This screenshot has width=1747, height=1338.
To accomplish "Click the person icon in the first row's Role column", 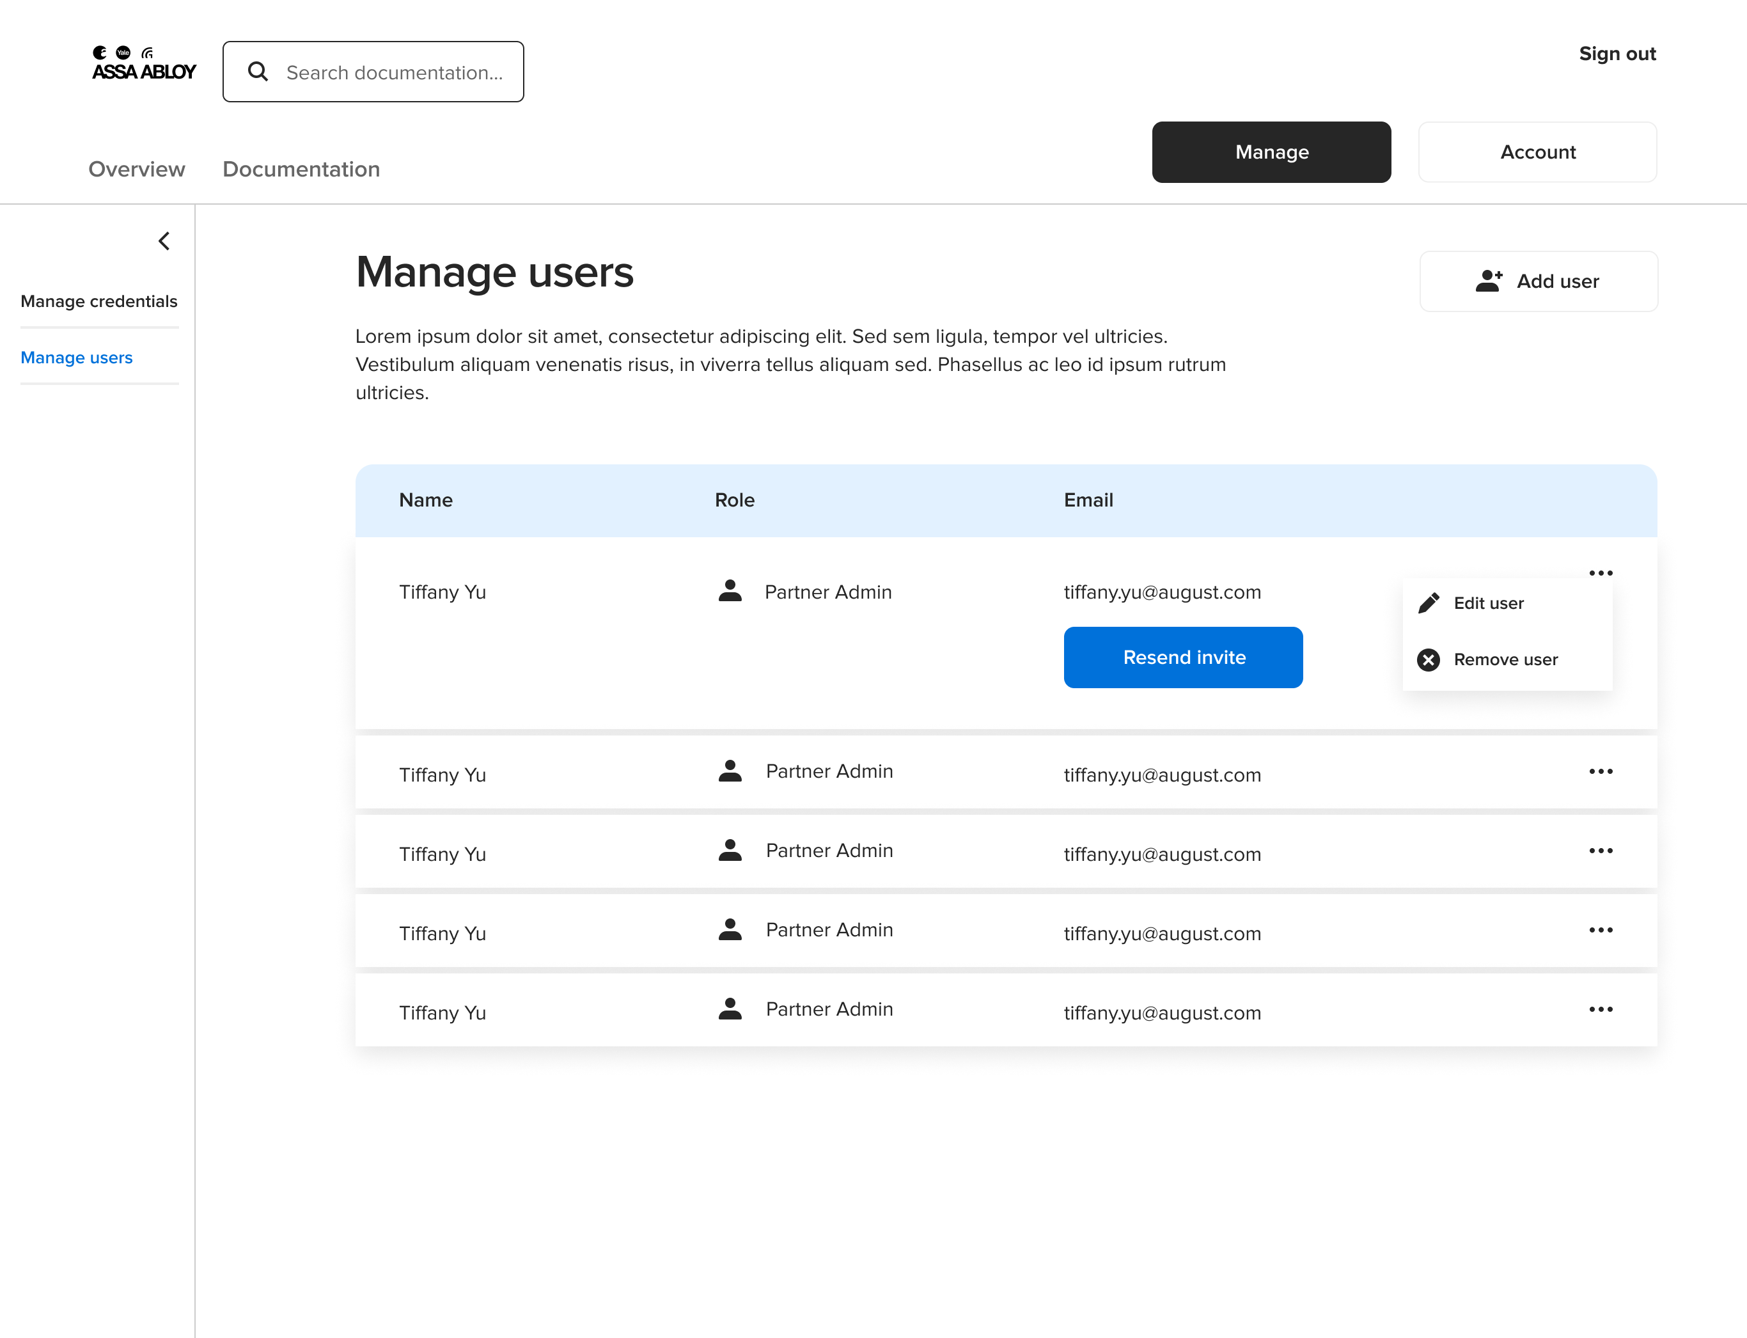I will (730, 591).
